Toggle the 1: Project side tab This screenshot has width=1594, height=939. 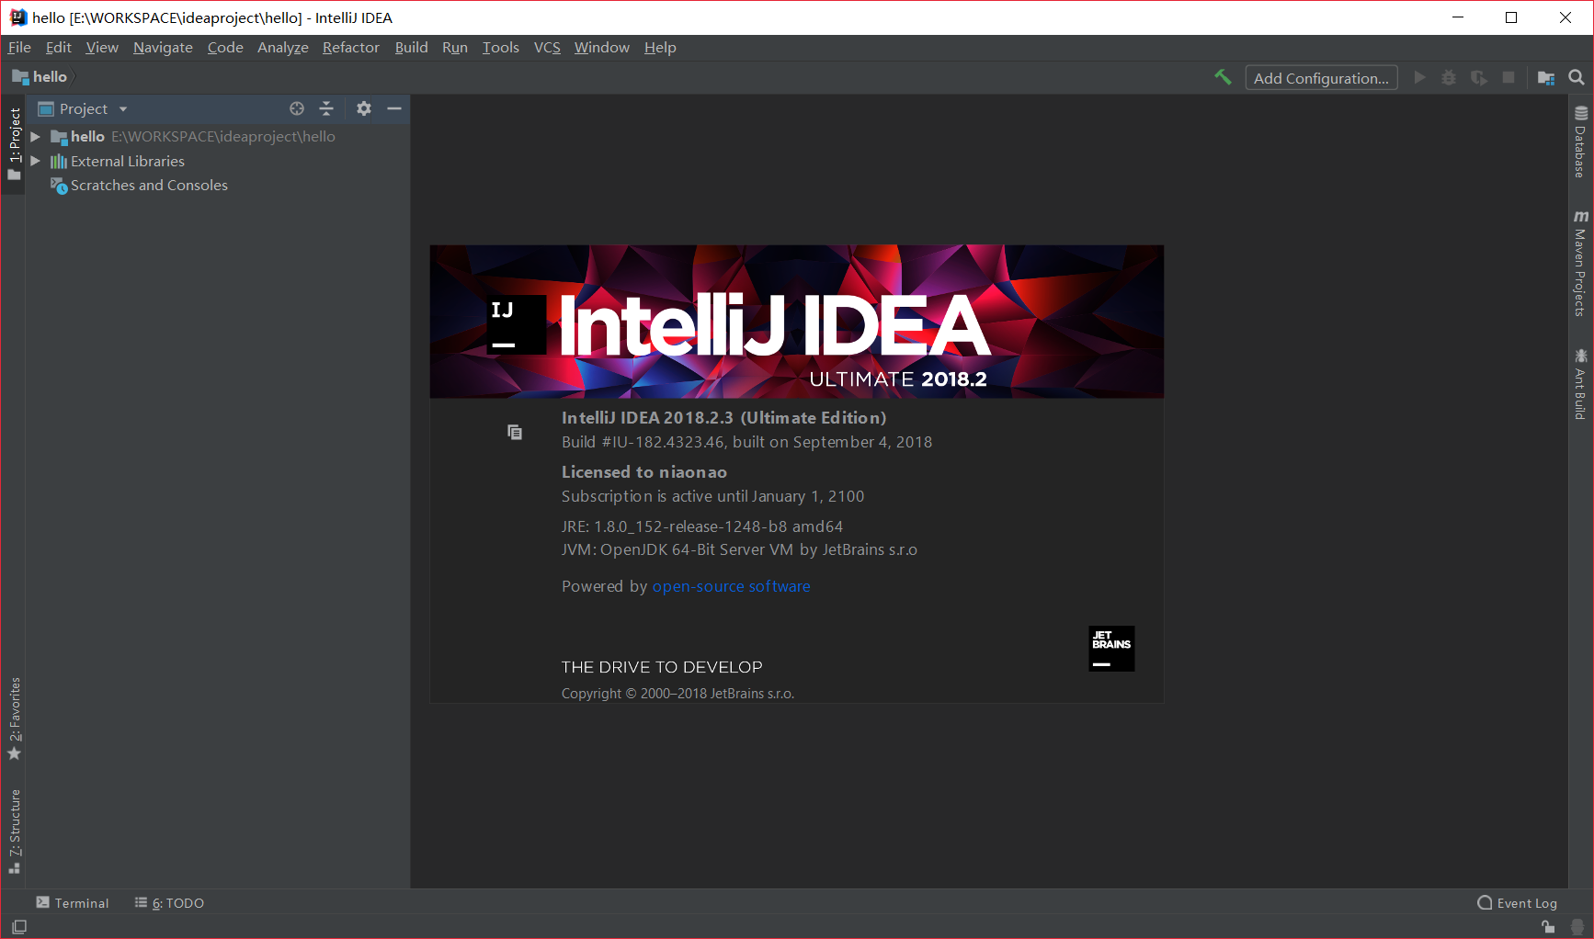tap(14, 143)
